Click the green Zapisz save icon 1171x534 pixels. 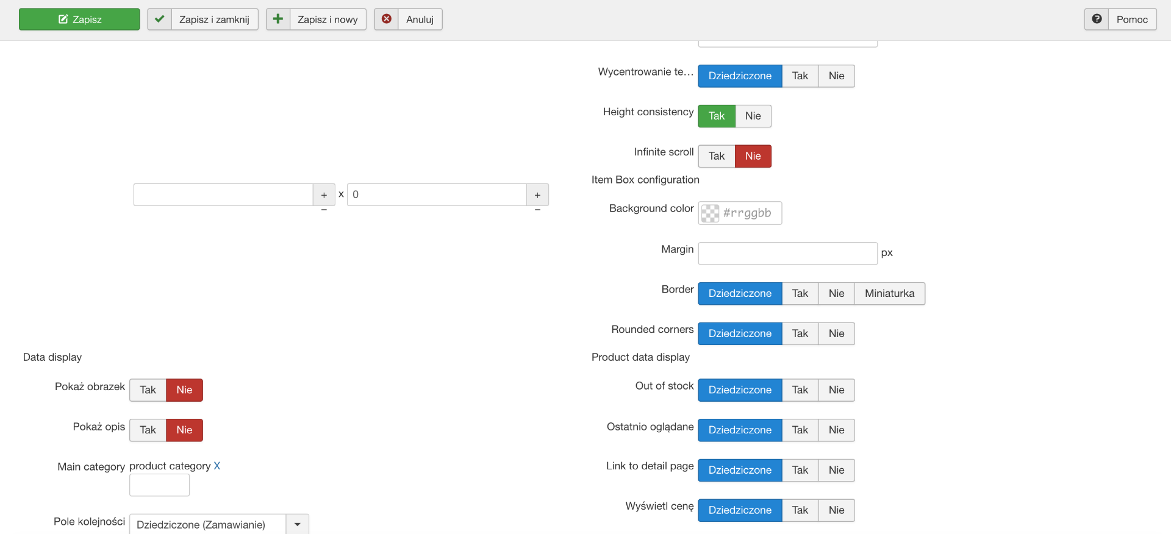point(63,20)
